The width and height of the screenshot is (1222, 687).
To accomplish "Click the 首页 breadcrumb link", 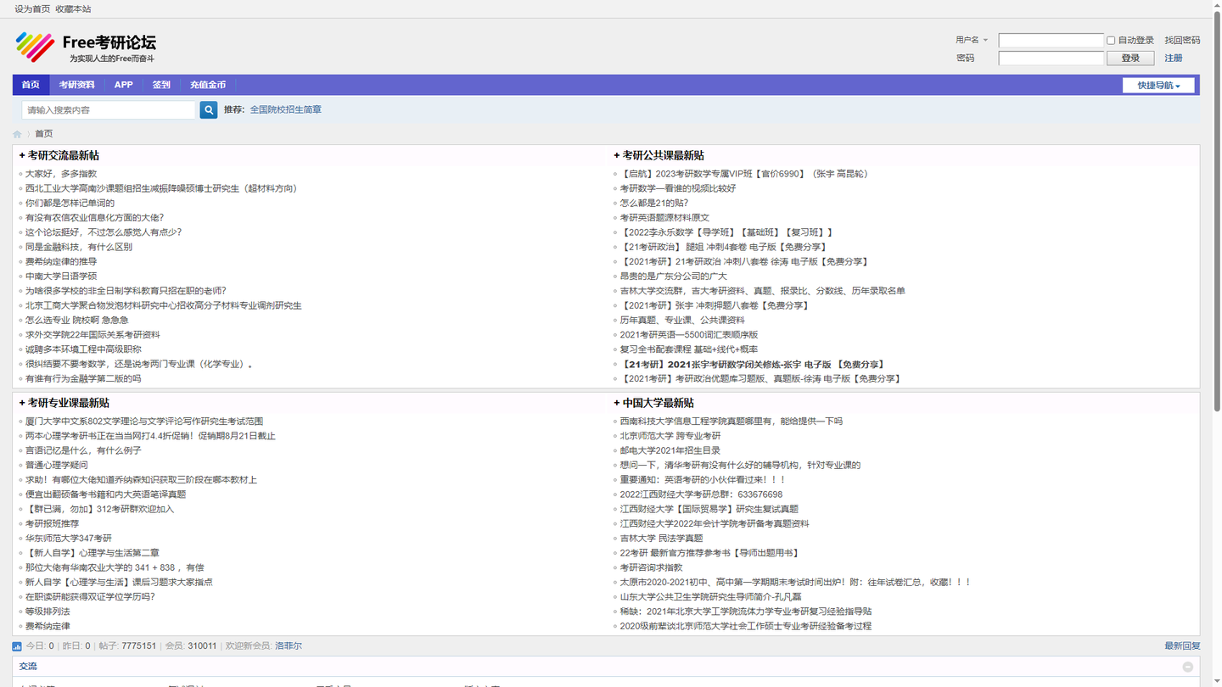I will coord(44,134).
